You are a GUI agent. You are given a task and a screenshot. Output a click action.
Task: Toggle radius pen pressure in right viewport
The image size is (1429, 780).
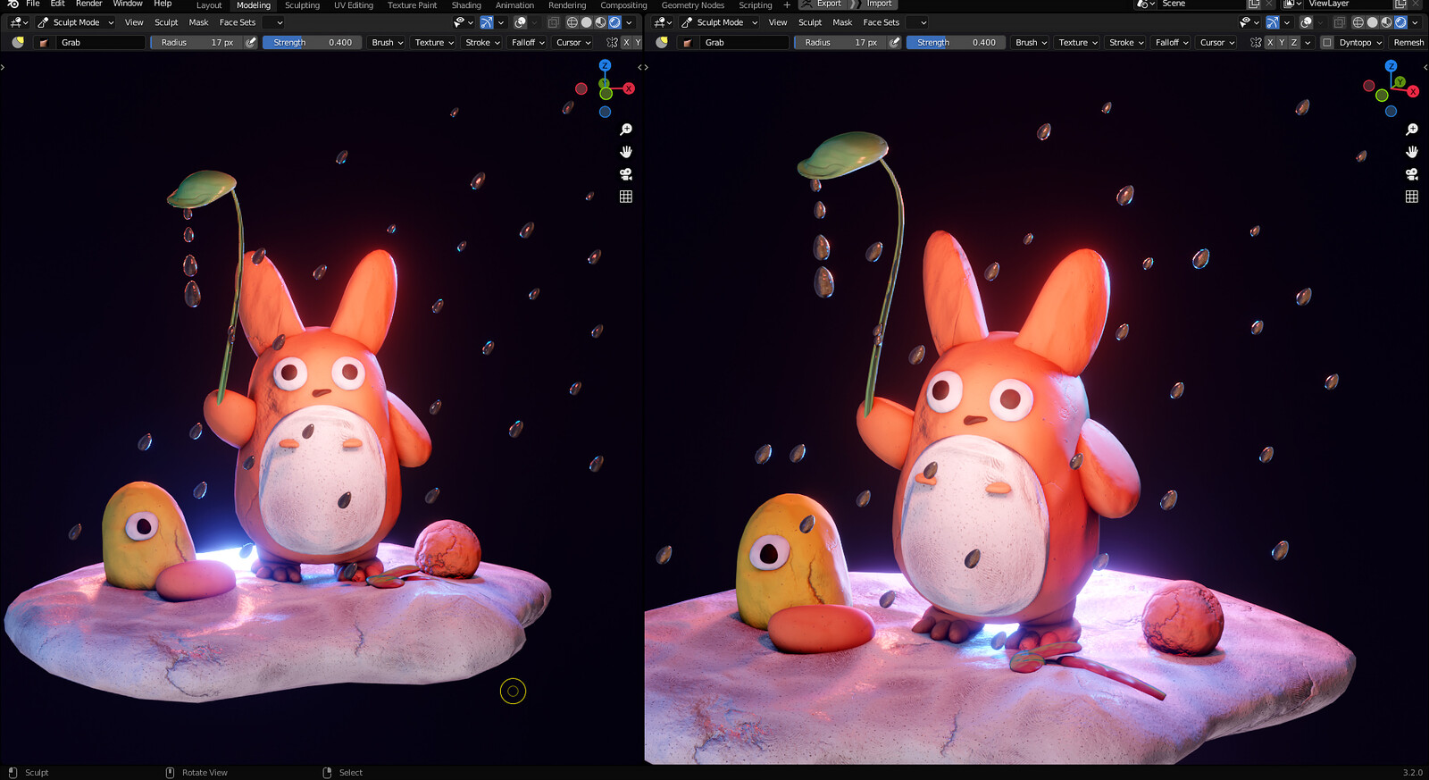[895, 42]
